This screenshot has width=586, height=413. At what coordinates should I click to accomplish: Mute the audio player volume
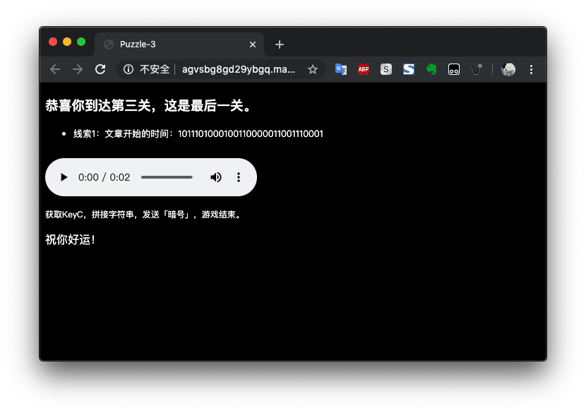(x=215, y=177)
